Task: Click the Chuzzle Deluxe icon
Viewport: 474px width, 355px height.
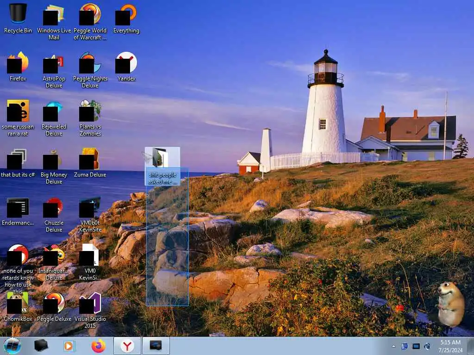Action: 54,214
